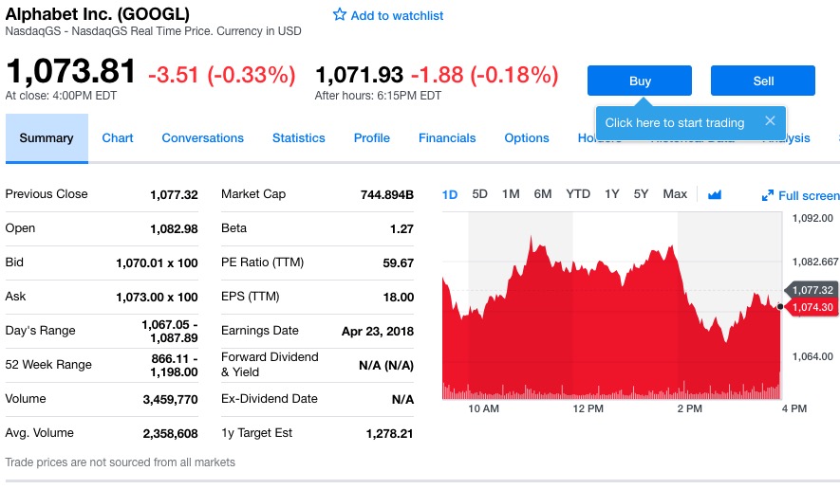Choose the 6M chart range
Screen dimensions: 840x489
pos(543,194)
